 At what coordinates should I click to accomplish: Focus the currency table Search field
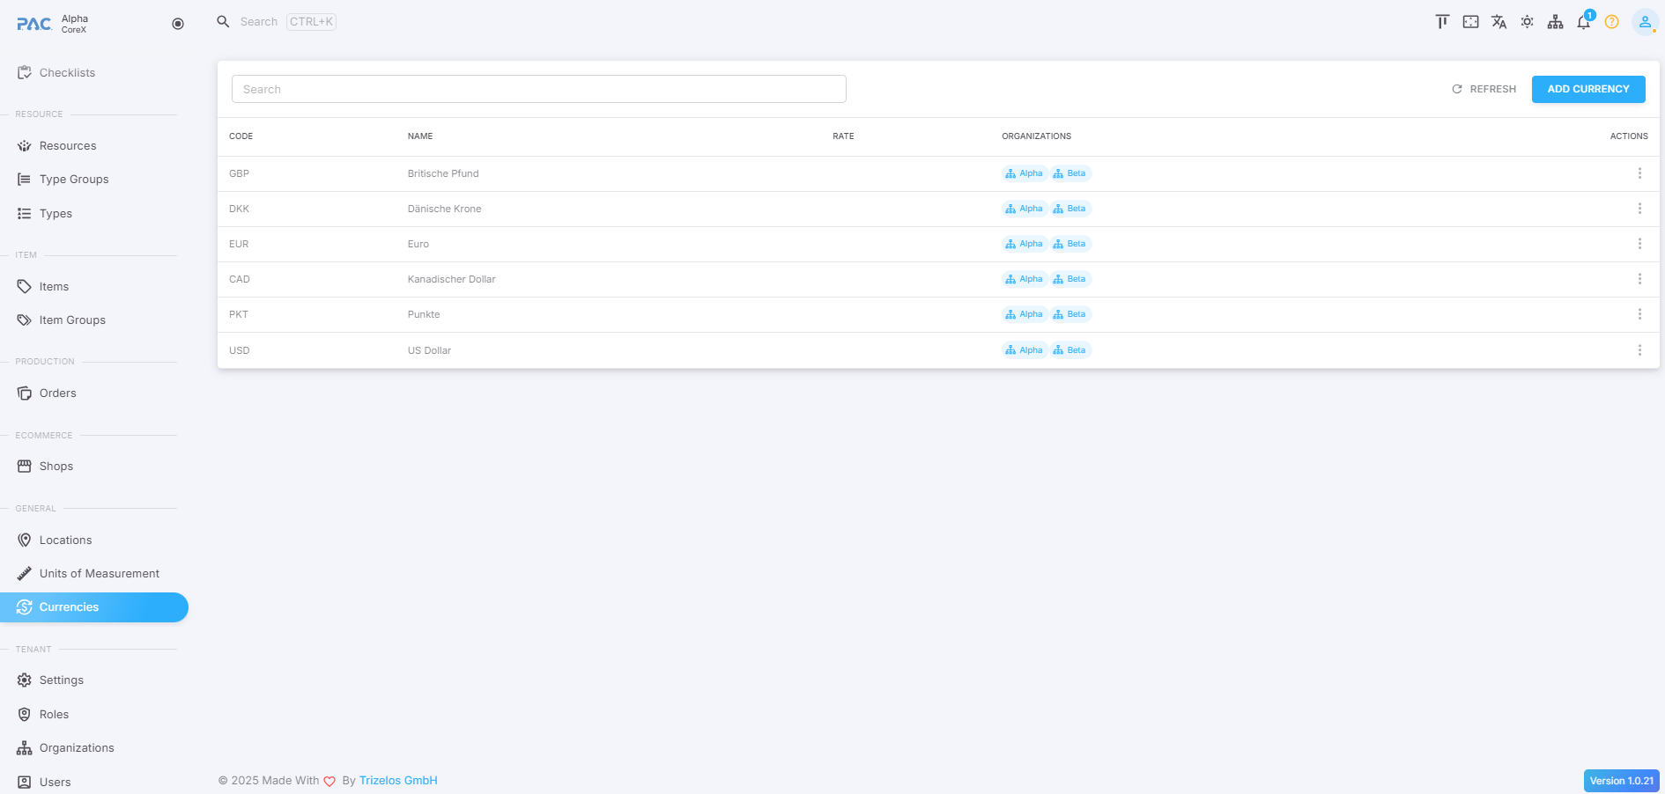click(x=538, y=89)
